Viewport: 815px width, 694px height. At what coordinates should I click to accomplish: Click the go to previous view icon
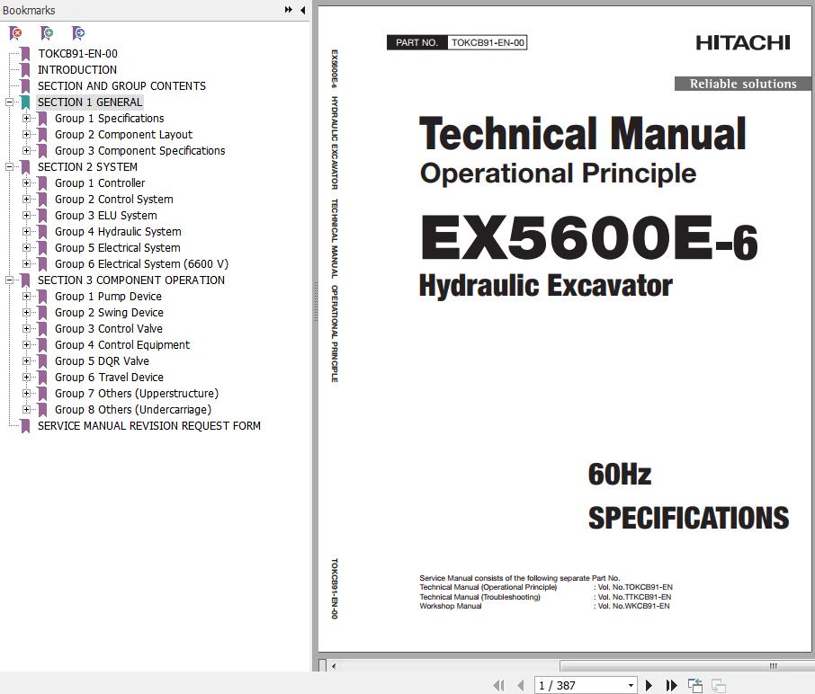point(695,685)
